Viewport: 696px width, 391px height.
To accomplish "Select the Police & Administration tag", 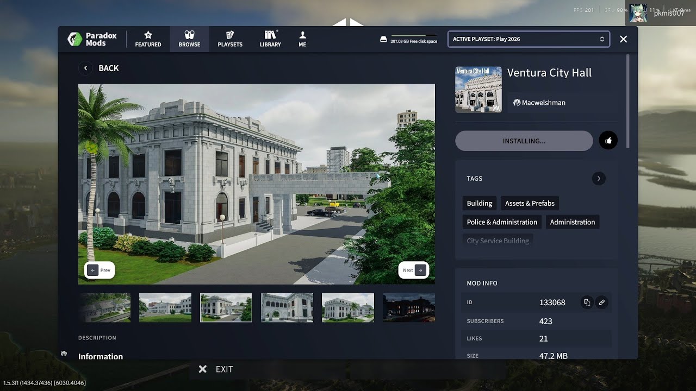I will coord(502,222).
